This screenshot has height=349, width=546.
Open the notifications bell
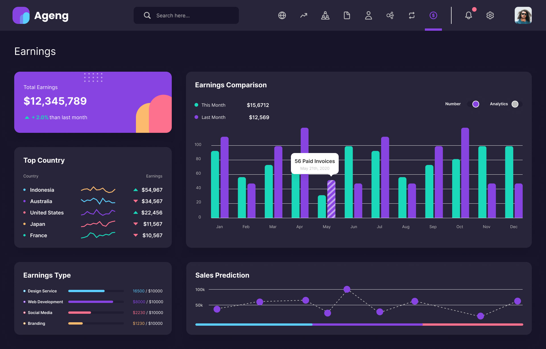pos(469,15)
